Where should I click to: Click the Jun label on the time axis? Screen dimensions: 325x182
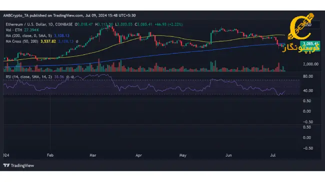[x=228, y=155]
